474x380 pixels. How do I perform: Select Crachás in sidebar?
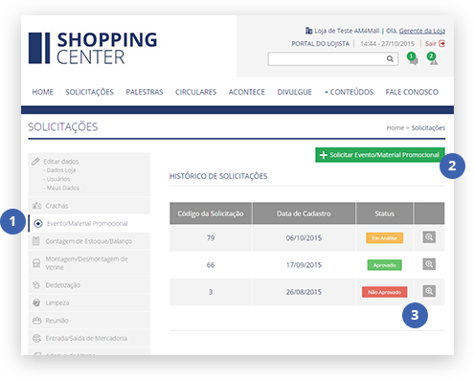(x=89, y=206)
